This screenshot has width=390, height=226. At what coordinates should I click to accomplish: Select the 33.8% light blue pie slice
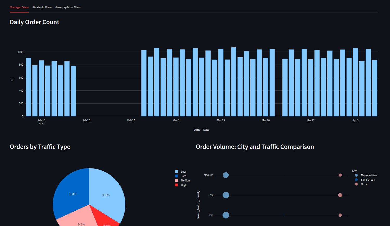[105, 195]
